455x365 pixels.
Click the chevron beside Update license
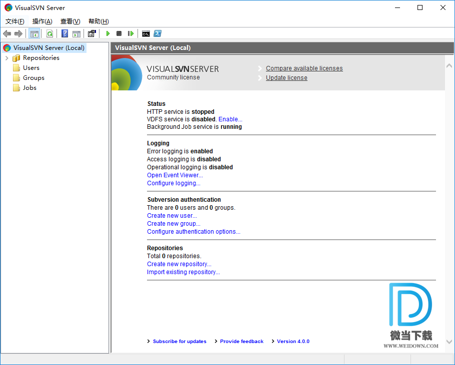pos(260,78)
